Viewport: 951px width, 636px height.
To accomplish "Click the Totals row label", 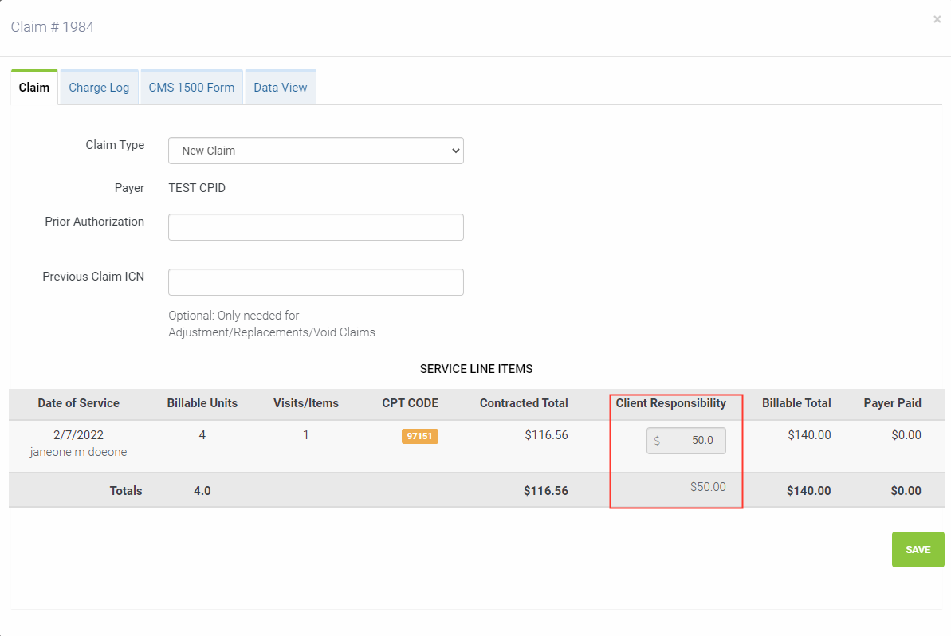I will 125,490.
